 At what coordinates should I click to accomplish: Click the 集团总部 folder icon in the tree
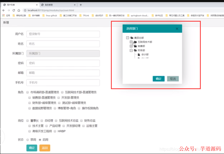(x=132, y=37)
